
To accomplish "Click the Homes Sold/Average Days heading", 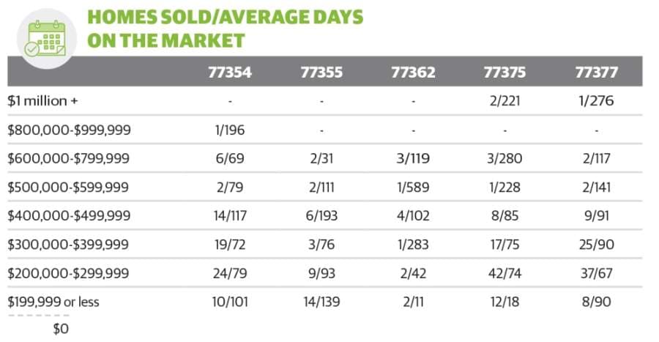I will point(225,29).
